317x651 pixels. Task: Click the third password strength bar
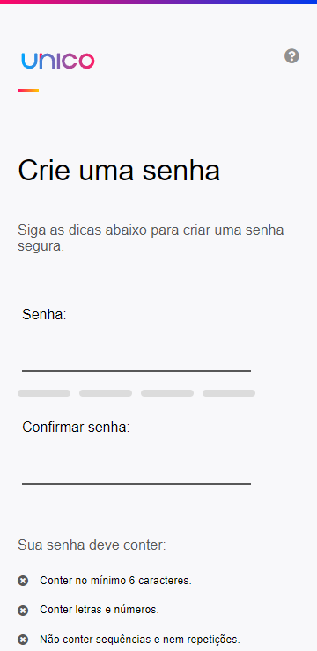click(x=167, y=393)
